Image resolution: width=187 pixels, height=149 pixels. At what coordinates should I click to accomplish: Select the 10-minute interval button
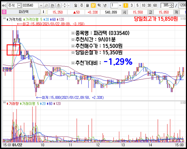pos(143,5)
